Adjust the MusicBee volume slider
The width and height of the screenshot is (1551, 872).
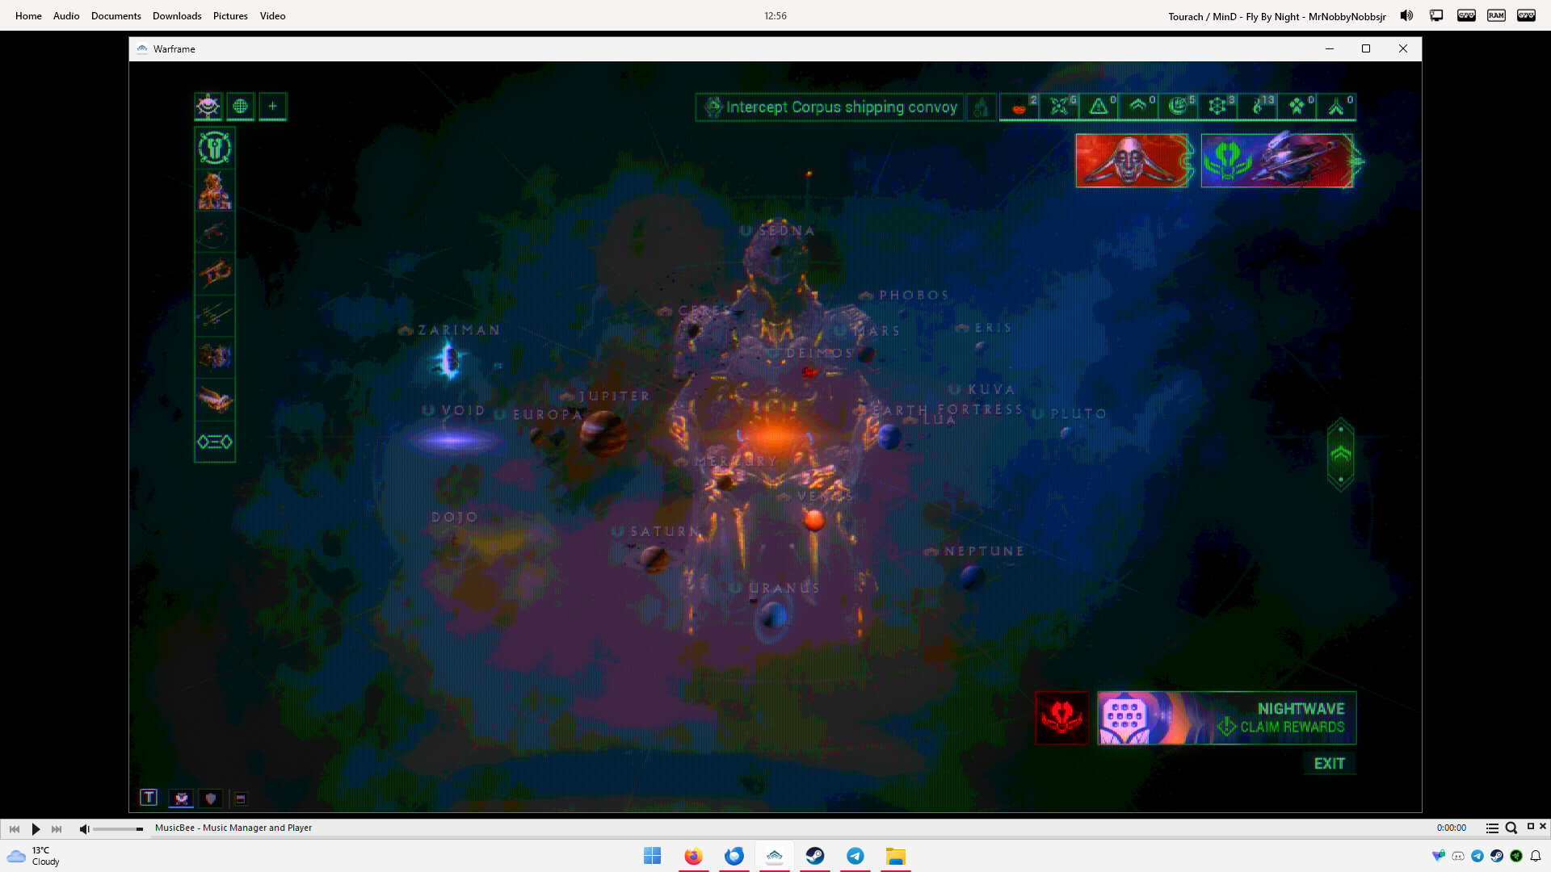(118, 829)
